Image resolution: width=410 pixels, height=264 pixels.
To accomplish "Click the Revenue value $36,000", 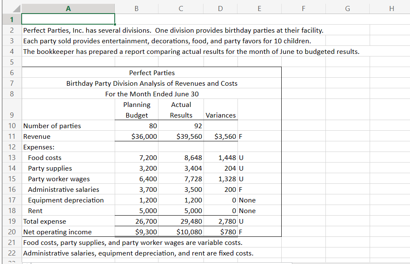I will point(136,136).
